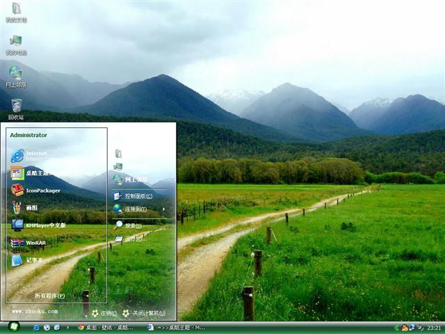Open 记事本 notepad from Start menu
This screenshot has height=334, width=445.
pyautogui.click(x=26, y=260)
